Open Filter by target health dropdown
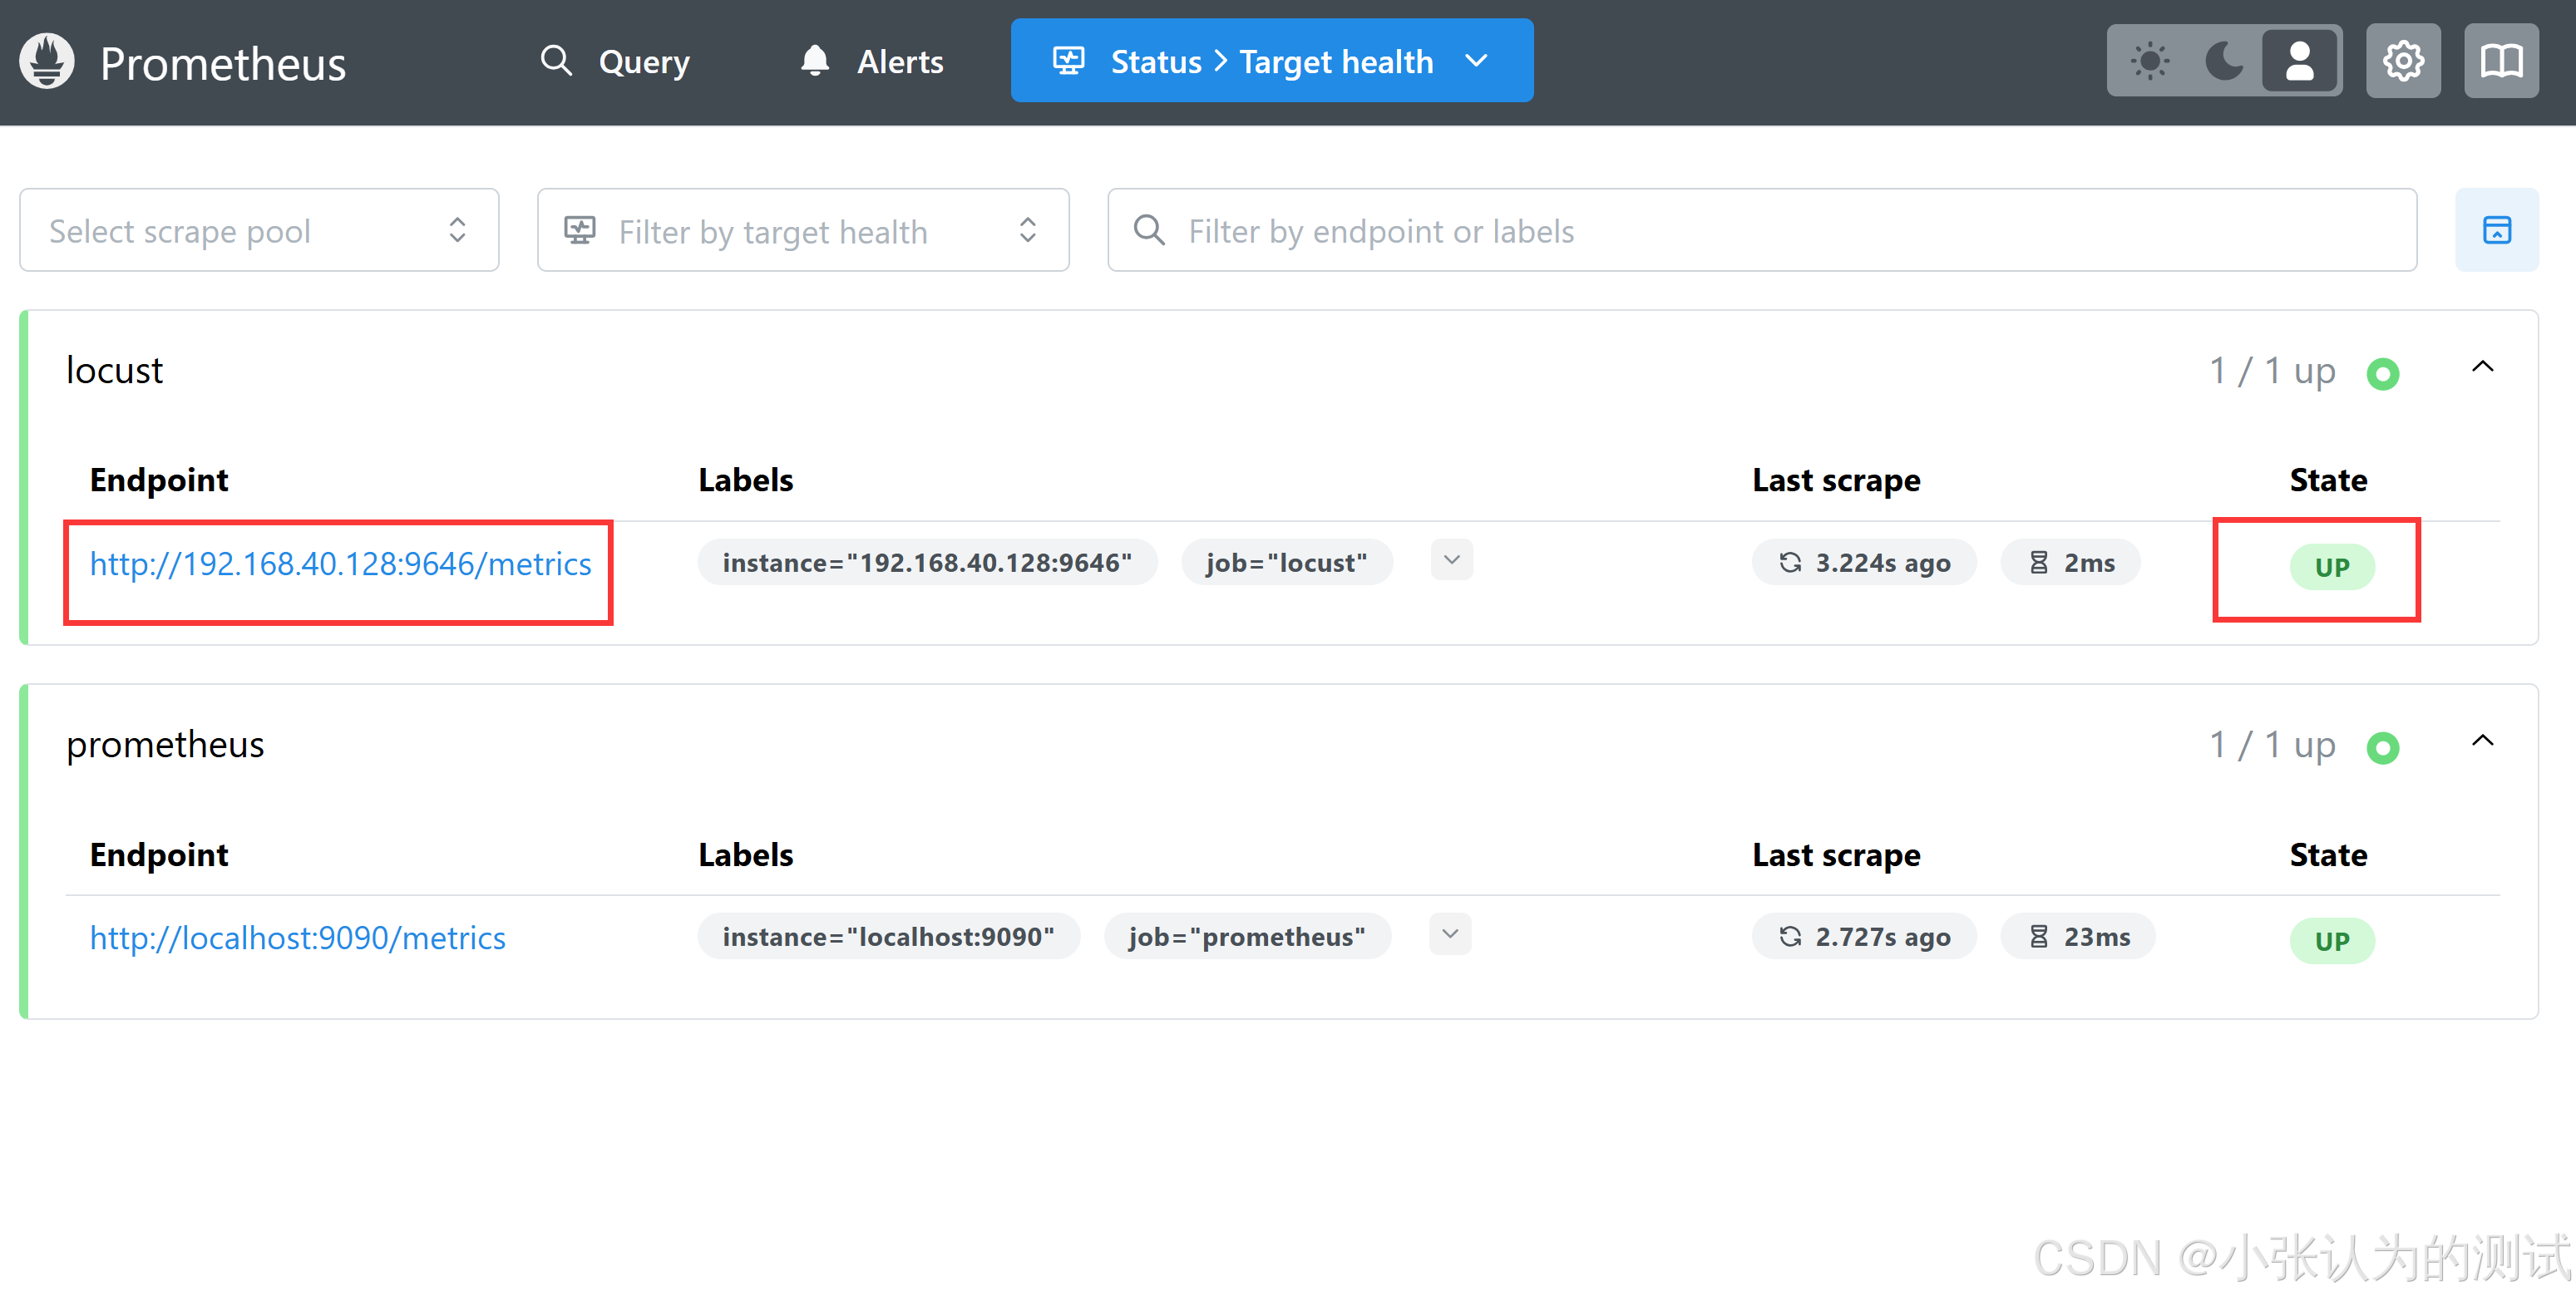The image size is (2576, 1300). coord(802,231)
